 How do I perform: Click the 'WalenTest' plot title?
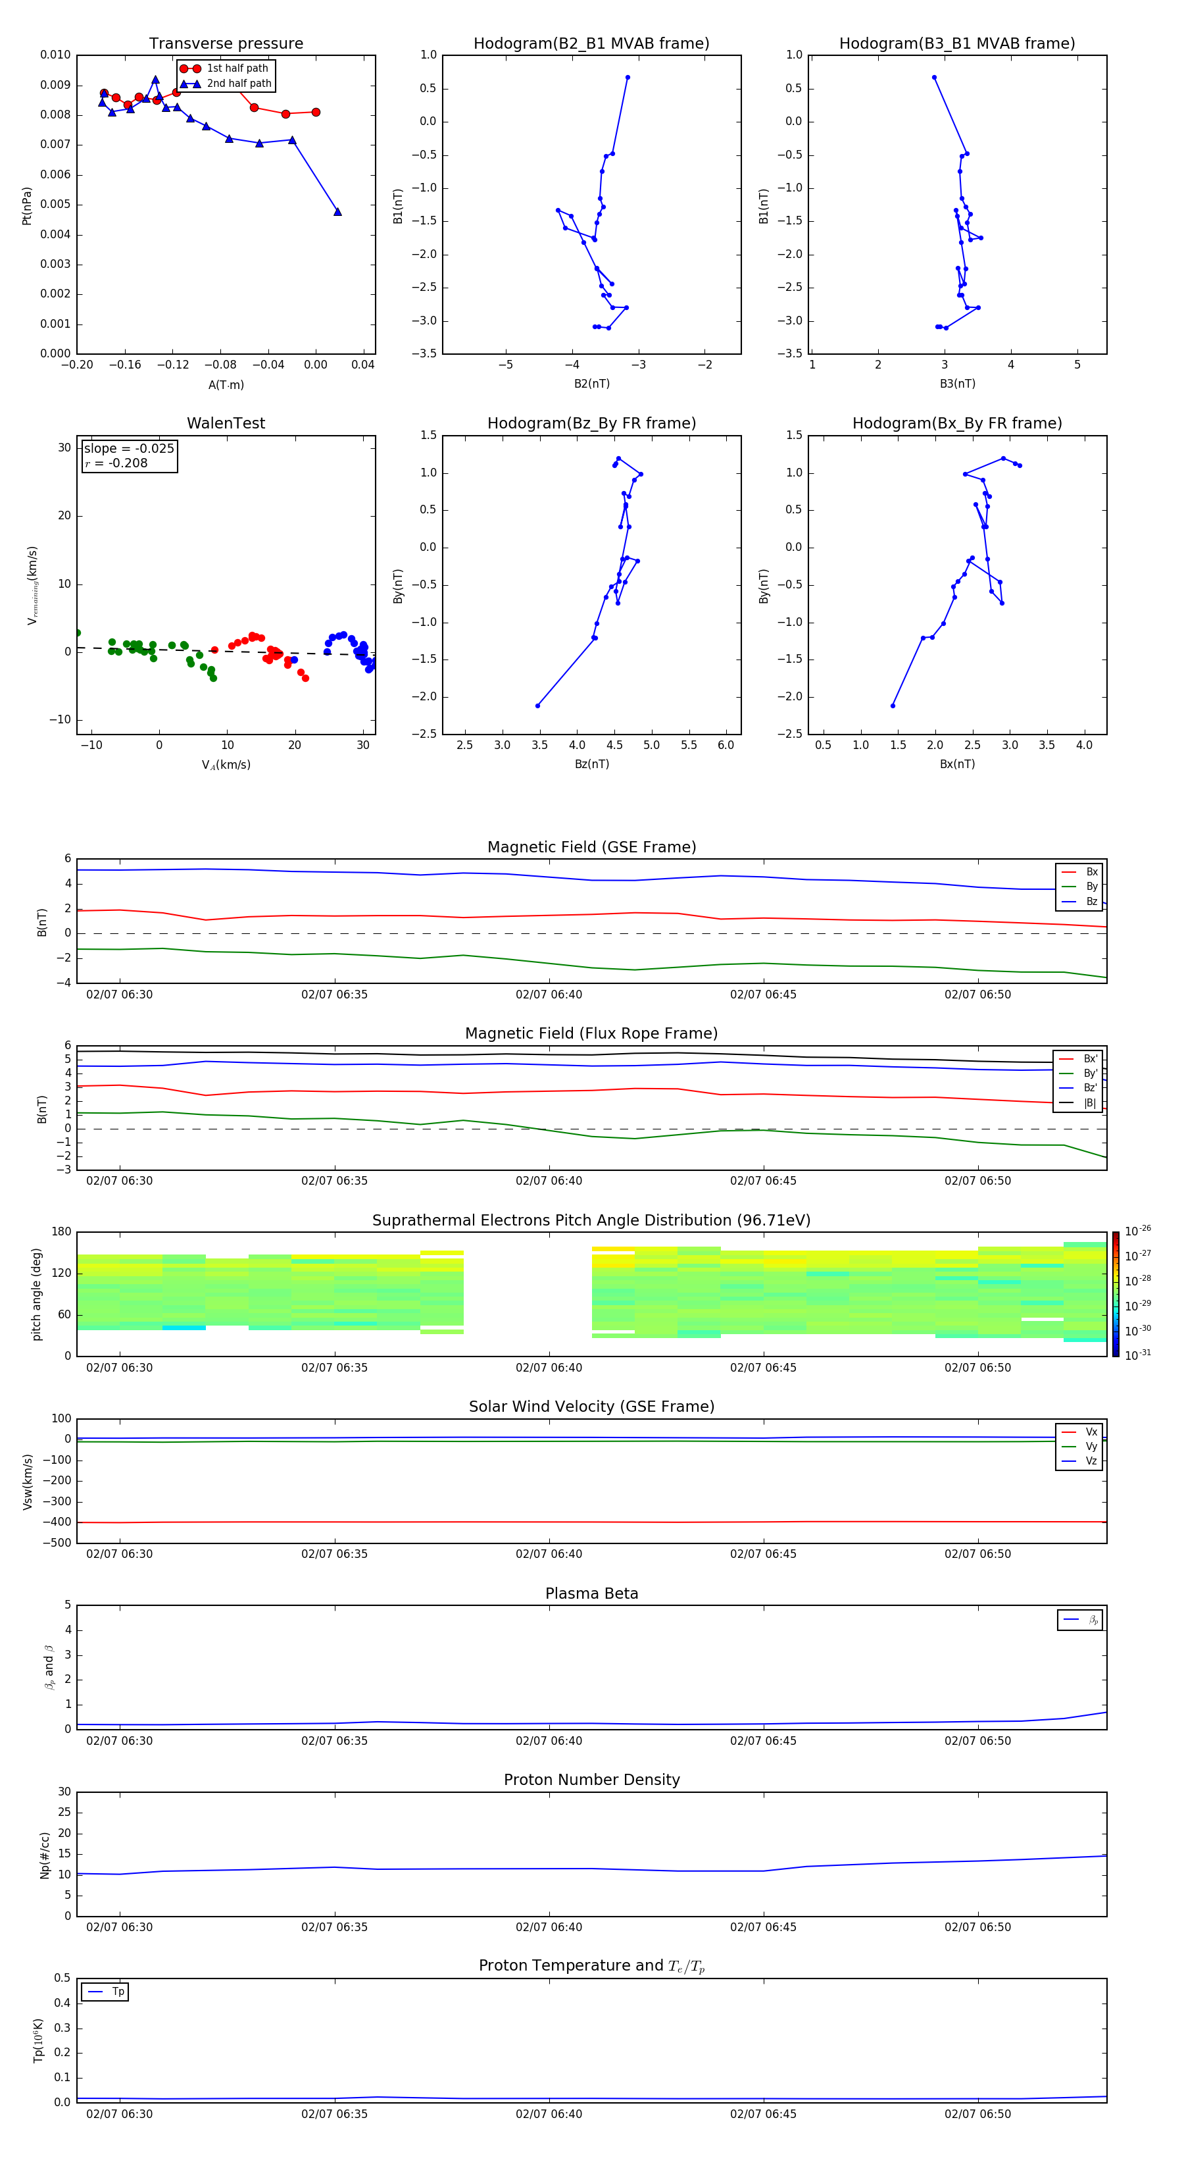click(x=226, y=423)
